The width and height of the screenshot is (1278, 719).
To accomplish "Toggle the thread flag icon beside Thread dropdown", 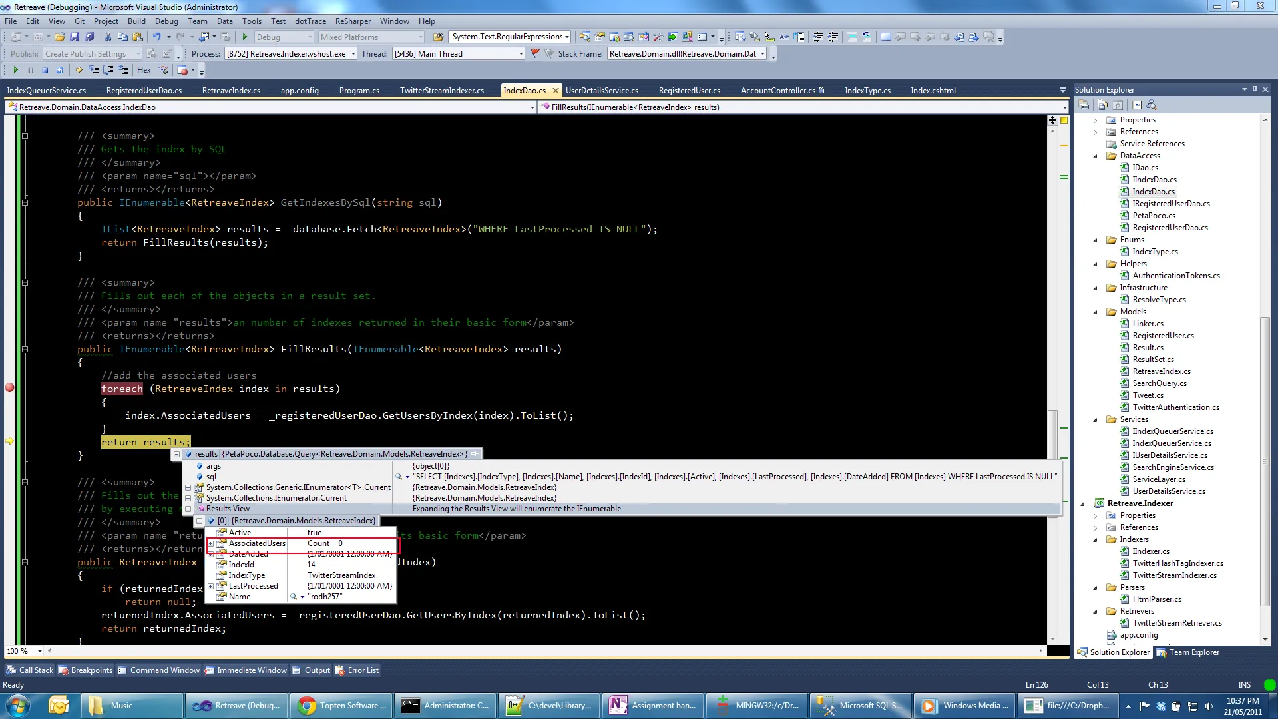I will pyautogui.click(x=534, y=54).
